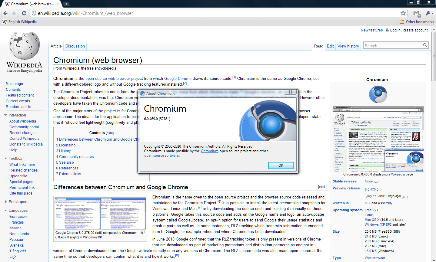Open the Google Chrome link in the intro

(x=178, y=78)
